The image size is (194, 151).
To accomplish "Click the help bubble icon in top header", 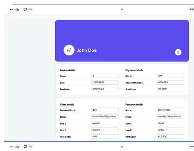I will (x=25, y=9).
